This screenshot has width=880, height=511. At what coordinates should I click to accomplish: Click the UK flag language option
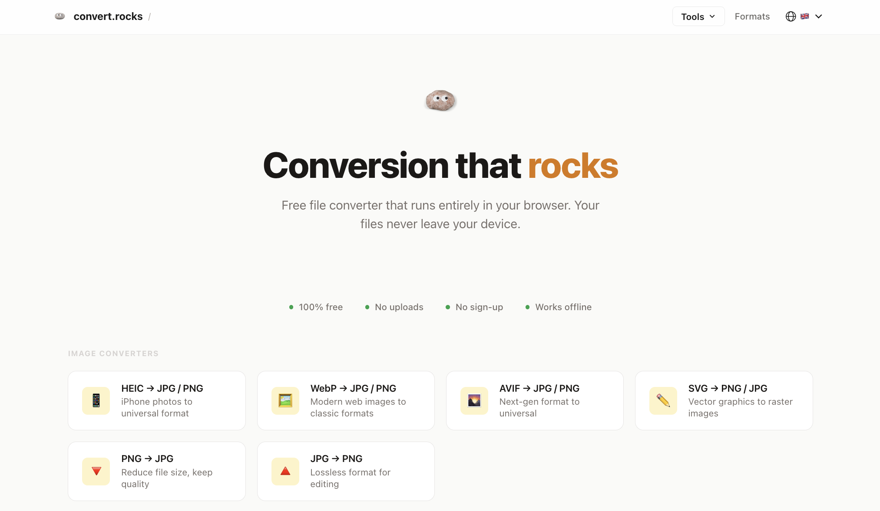pyautogui.click(x=804, y=16)
